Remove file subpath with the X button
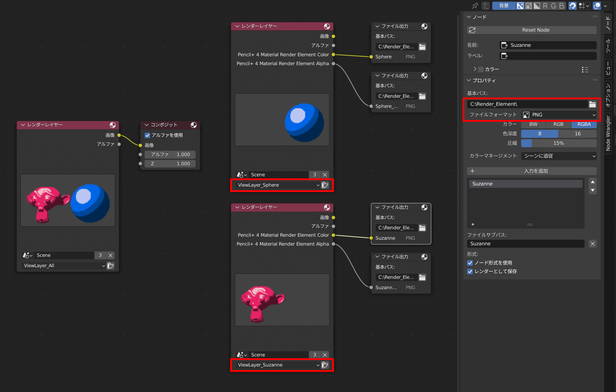Screen dimensions: 616x392 [593, 244]
